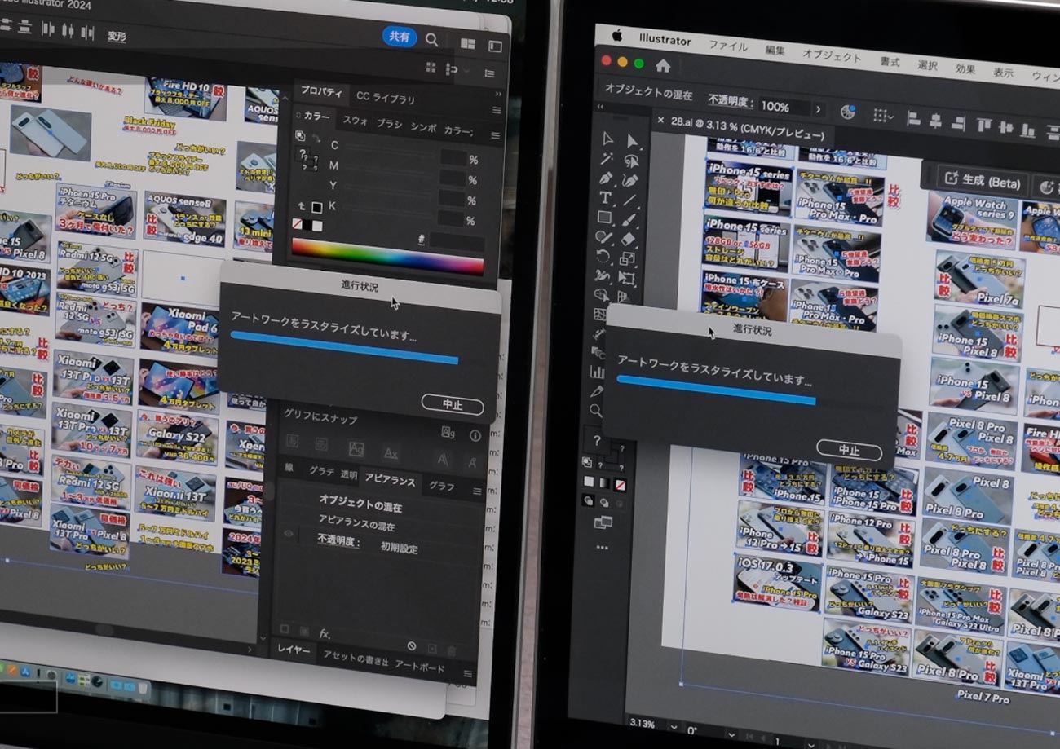Switch to the プロパティ tab
Image resolution: width=1060 pixels, height=749 pixels.
pos(321,91)
